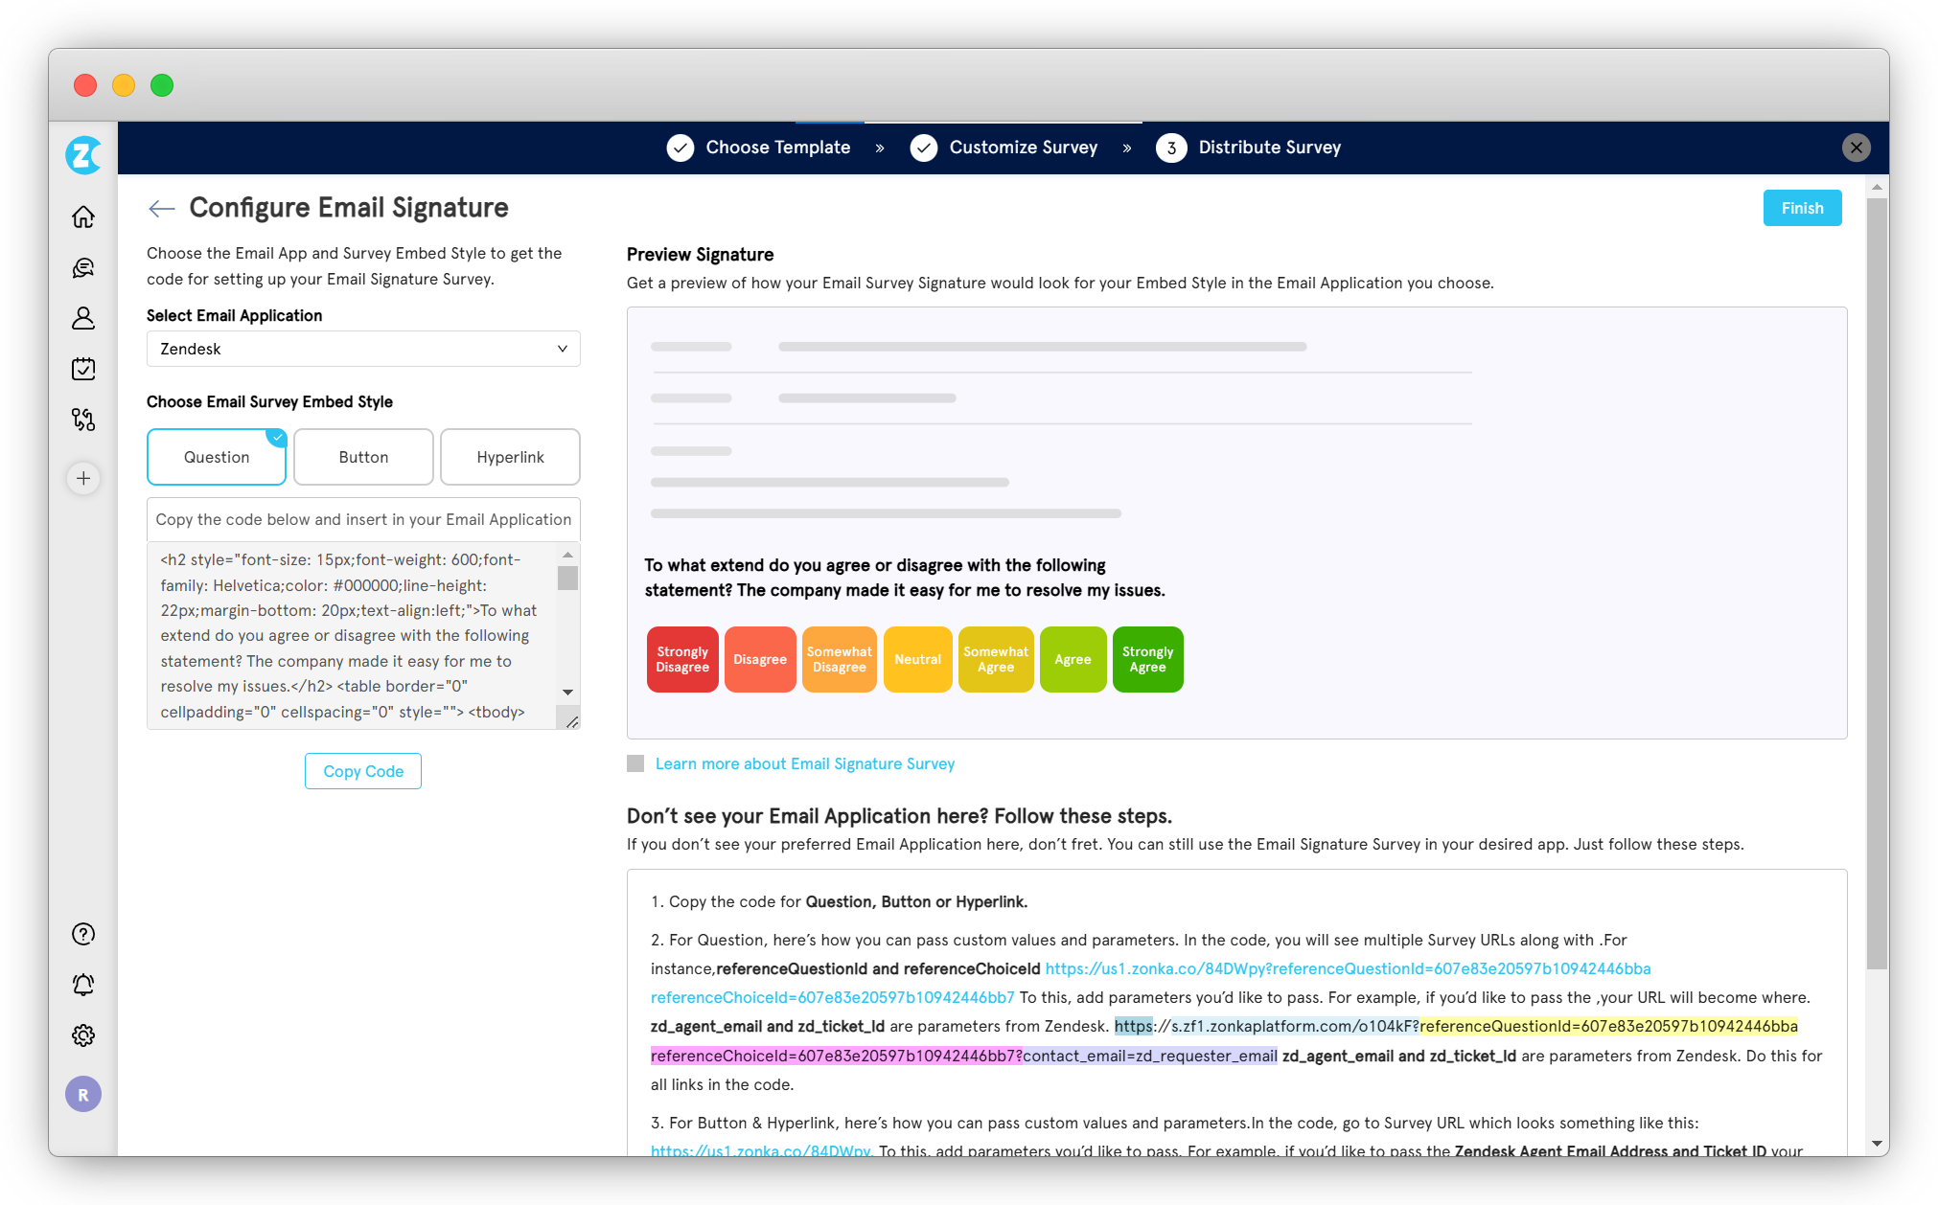
Task: Go to Distribute Survey step
Action: pos(1269,148)
